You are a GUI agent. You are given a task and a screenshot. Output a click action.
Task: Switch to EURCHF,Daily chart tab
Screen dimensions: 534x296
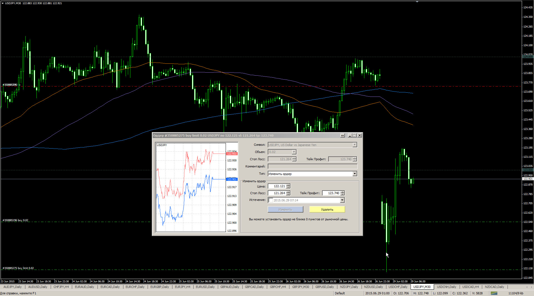pyautogui.click(x=135, y=287)
